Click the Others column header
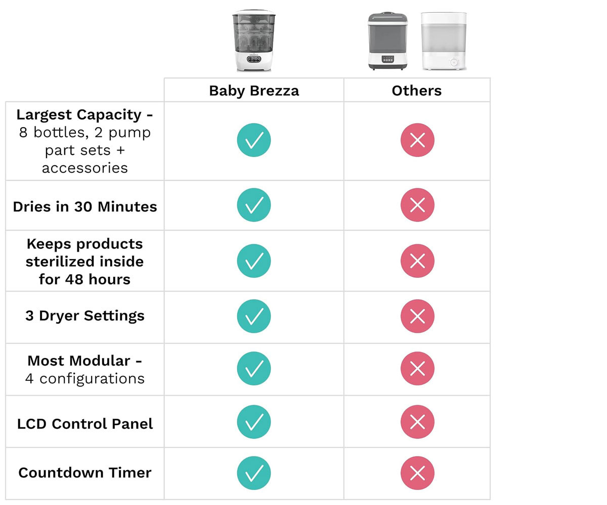The image size is (607, 505). [x=417, y=90]
